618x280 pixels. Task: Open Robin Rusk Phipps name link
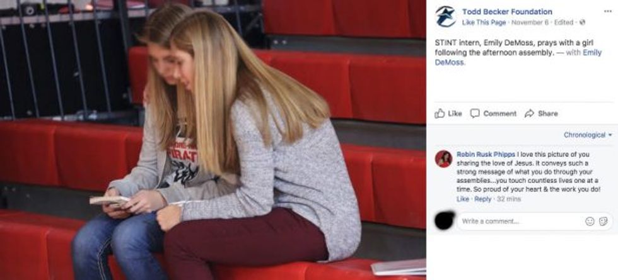pos(486,154)
